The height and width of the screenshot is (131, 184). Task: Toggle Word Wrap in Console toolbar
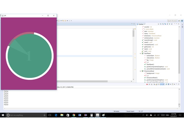159,84
